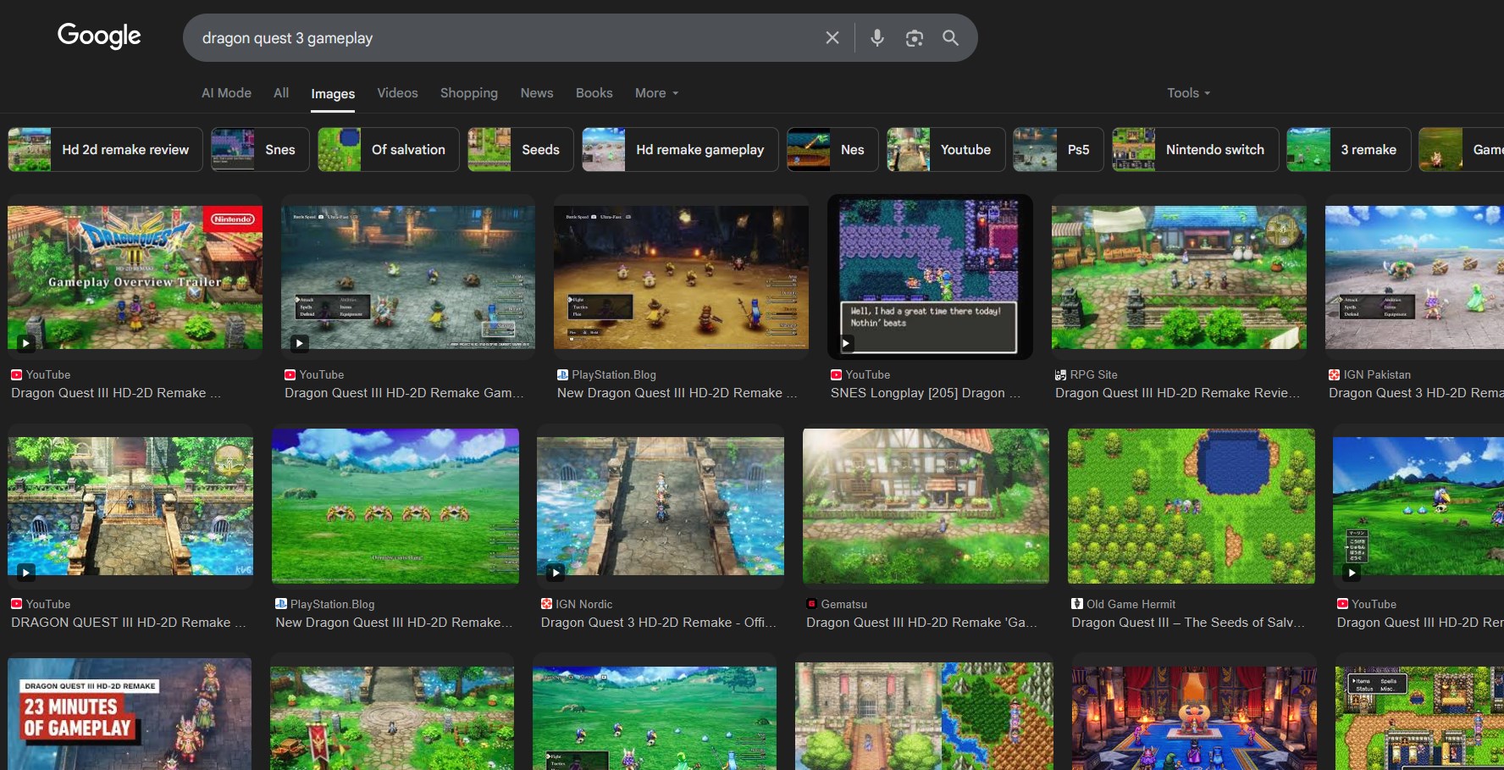Open the Google logo homepage link
The width and height of the screenshot is (1504, 770).
pyautogui.click(x=99, y=36)
